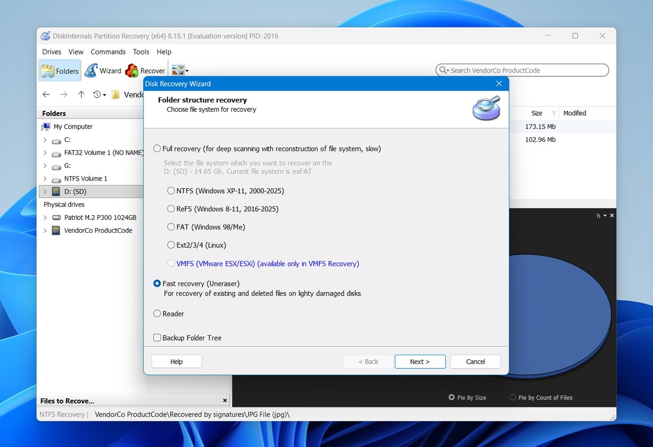
Task: Enable the Backup Folder Tree checkbox
Action: pos(157,338)
